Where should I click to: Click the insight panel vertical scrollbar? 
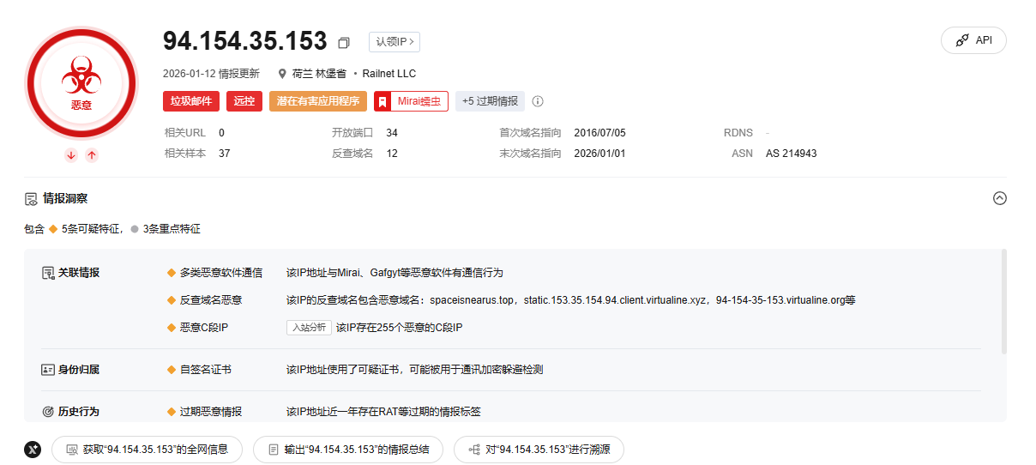click(x=1003, y=302)
